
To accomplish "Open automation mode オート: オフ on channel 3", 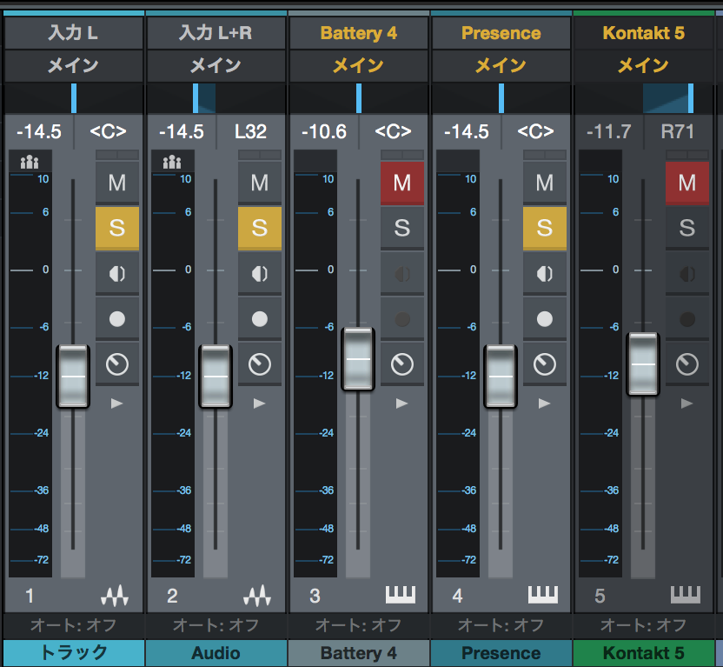I will point(358,625).
